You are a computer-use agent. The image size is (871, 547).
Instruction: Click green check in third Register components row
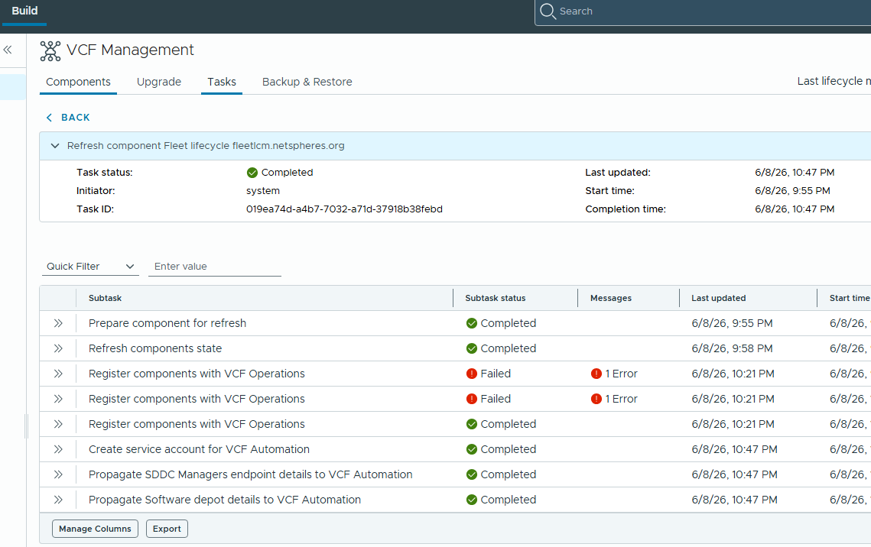pos(472,425)
